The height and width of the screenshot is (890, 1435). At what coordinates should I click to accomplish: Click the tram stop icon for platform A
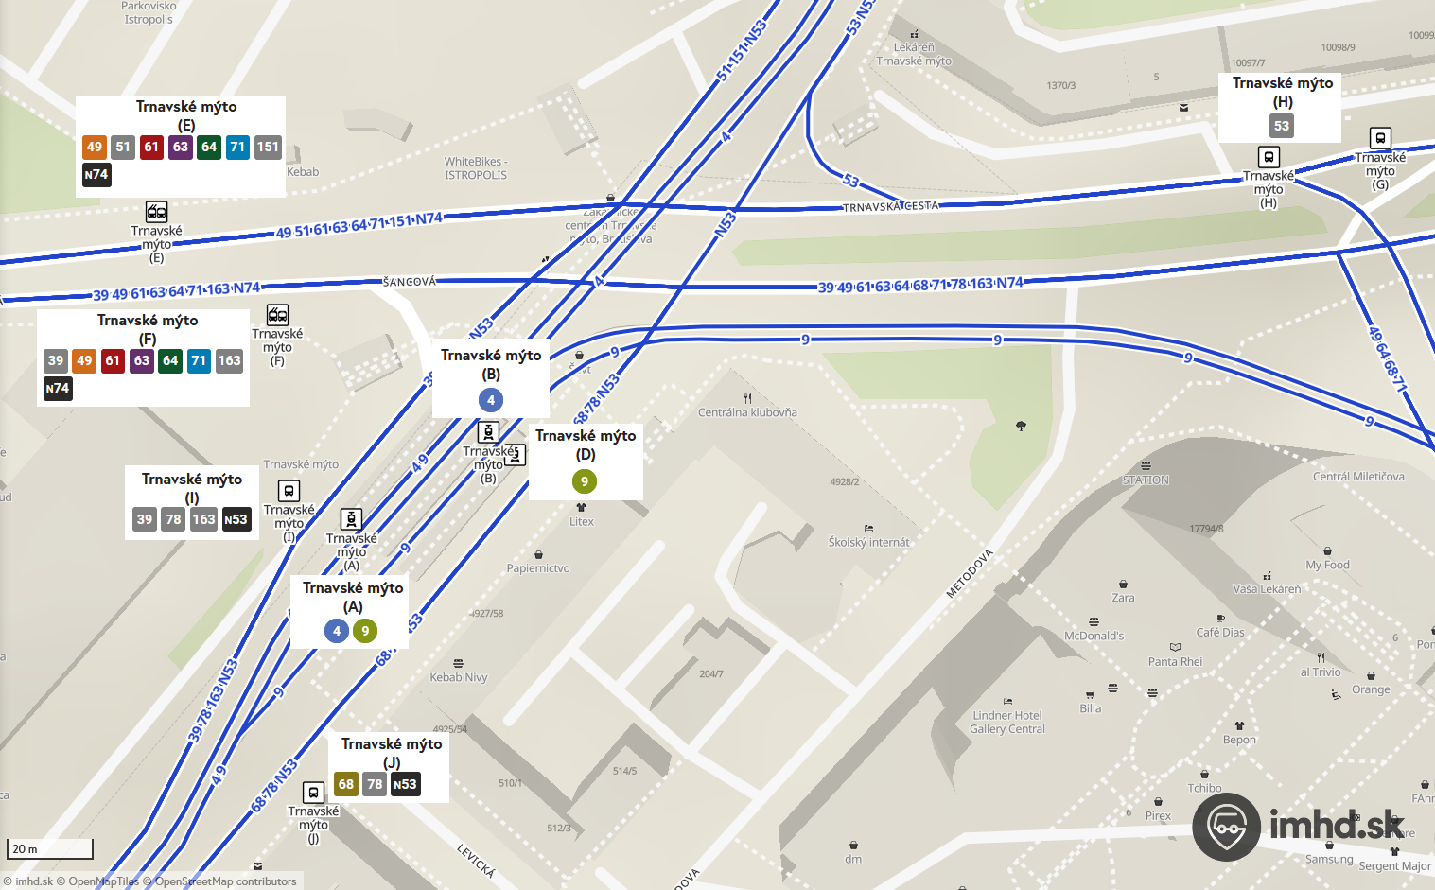pos(351,519)
